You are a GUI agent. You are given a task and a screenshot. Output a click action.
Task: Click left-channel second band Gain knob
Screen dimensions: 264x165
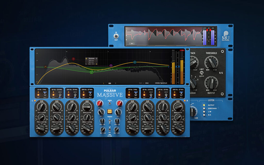[57, 106]
